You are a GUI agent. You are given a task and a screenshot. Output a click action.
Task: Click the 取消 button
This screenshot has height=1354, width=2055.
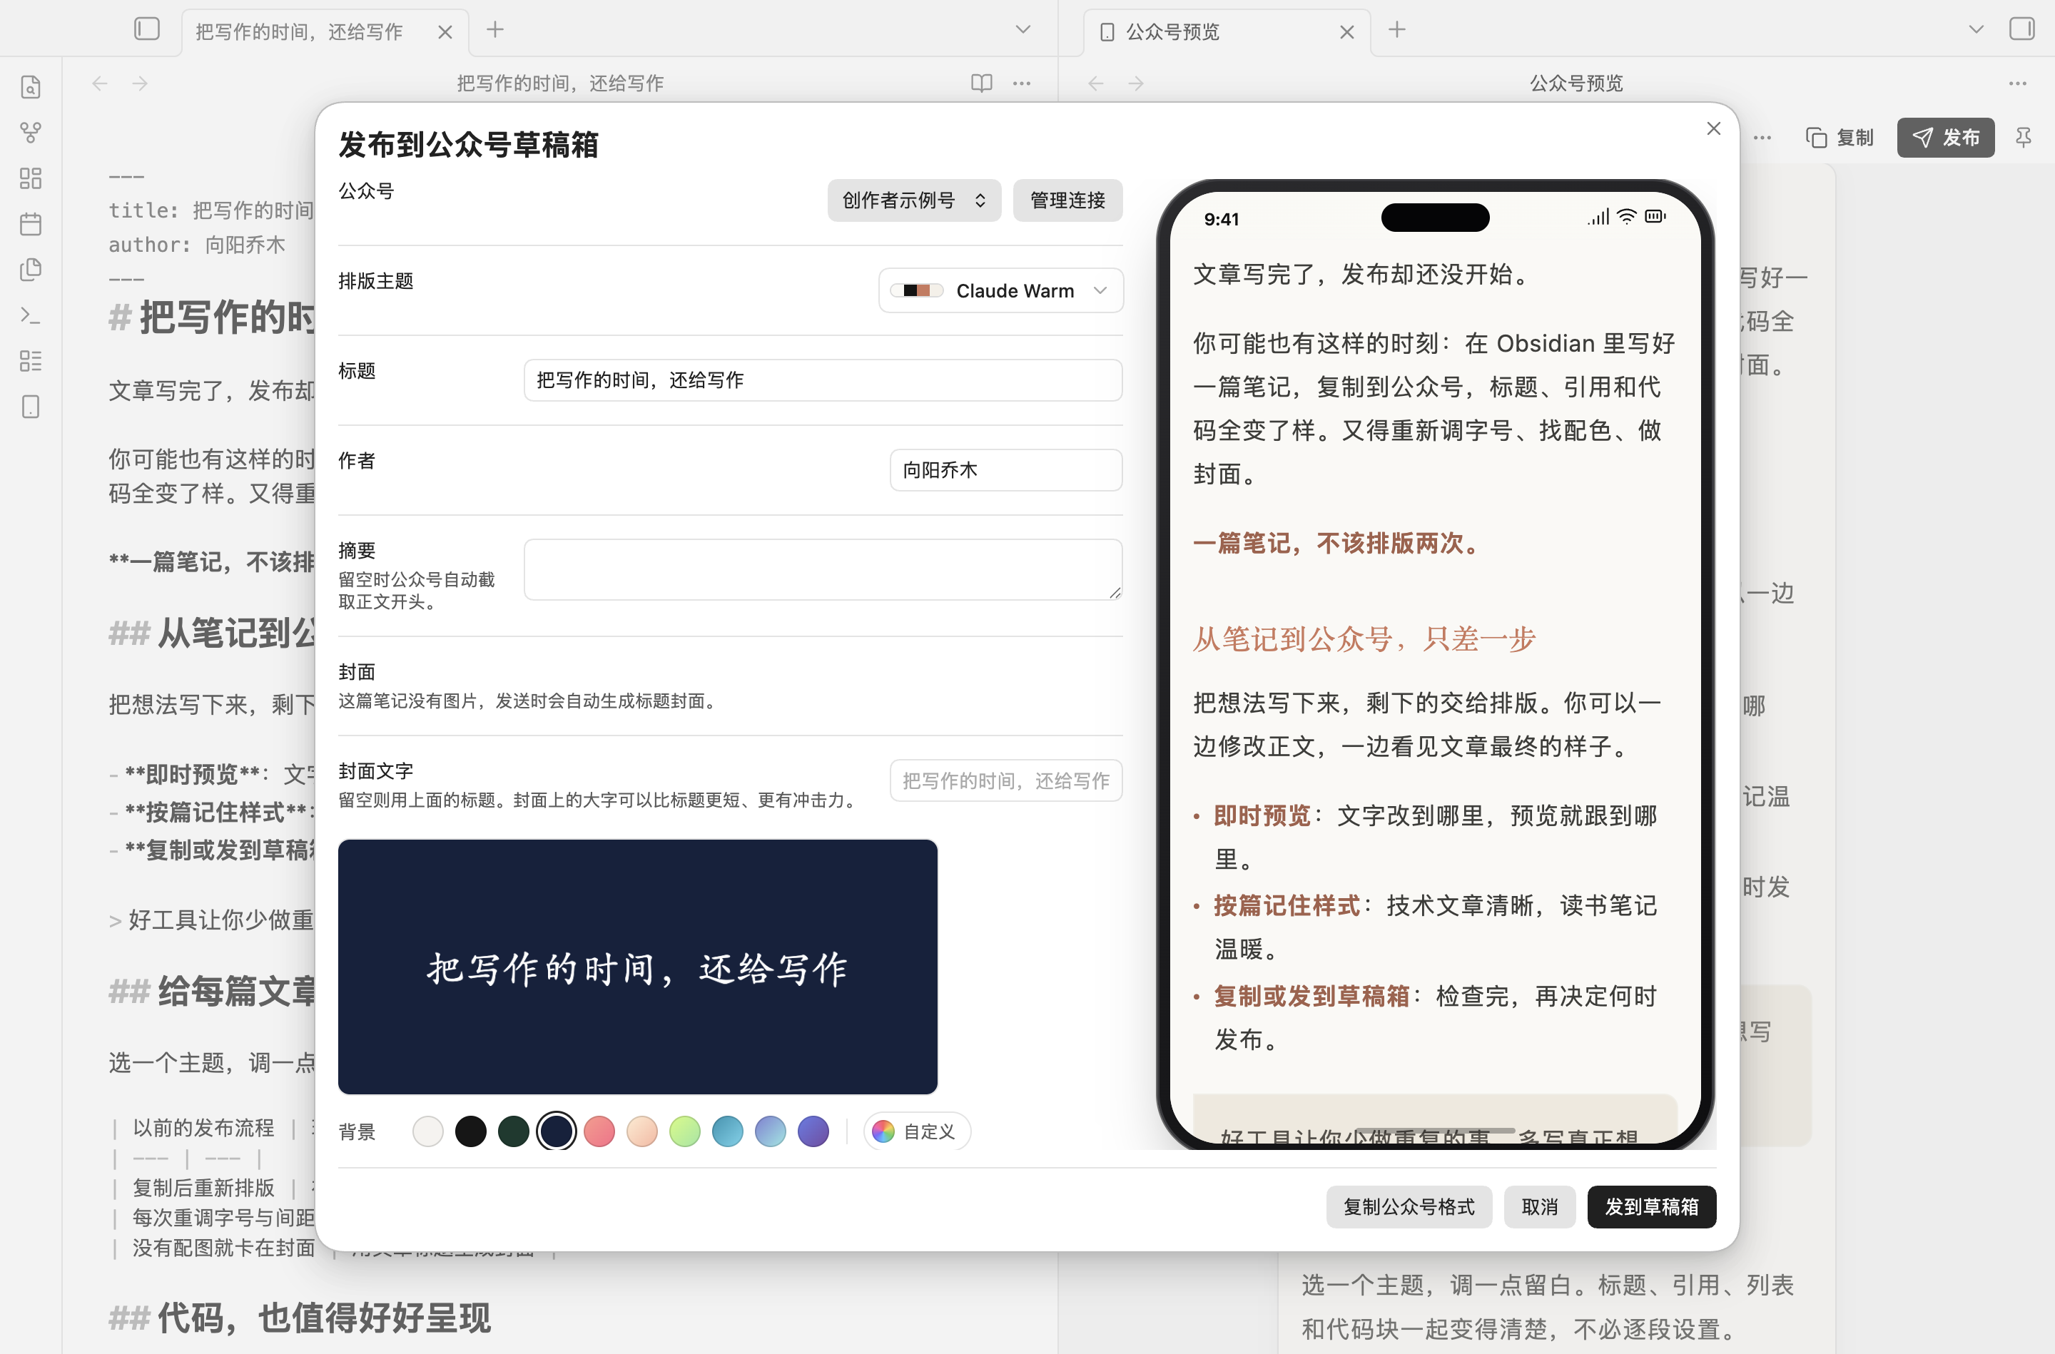[x=1540, y=1206]
